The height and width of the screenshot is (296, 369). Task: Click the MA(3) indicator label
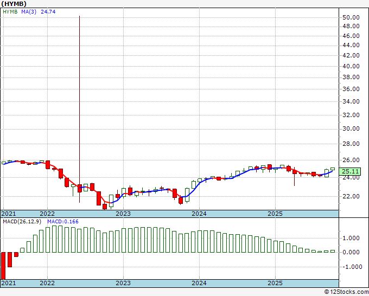click(29, 12)
